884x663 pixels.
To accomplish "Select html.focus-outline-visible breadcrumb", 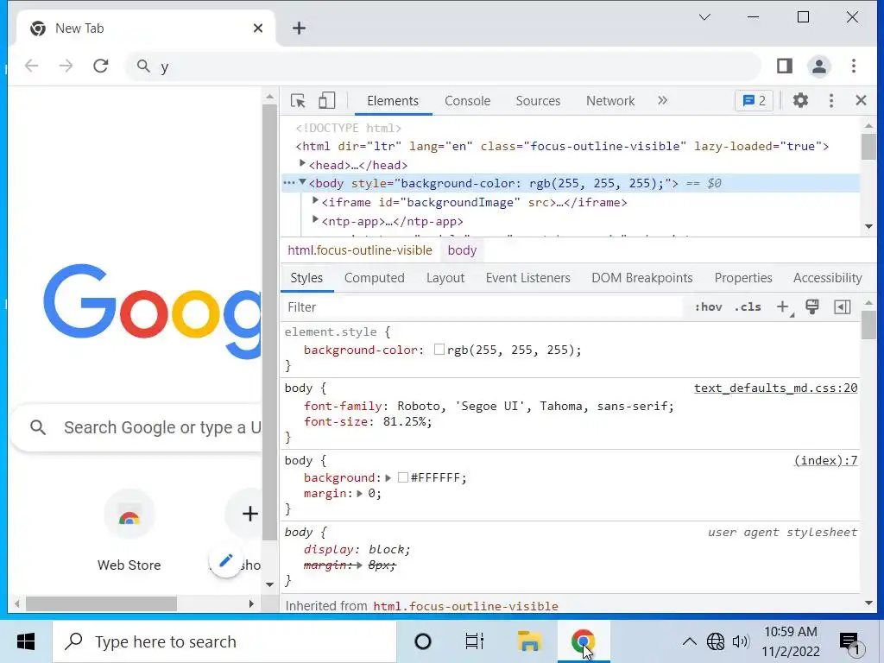I will coord(360,250).
